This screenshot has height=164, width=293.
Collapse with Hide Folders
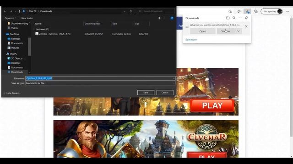tap(11, 93)
